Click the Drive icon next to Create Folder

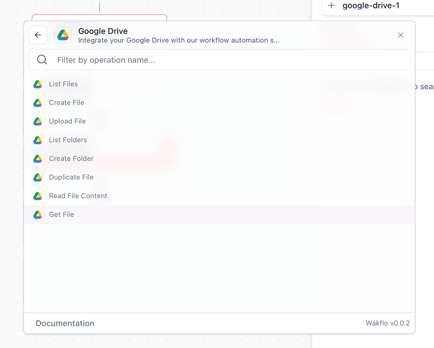pos(37,159)
